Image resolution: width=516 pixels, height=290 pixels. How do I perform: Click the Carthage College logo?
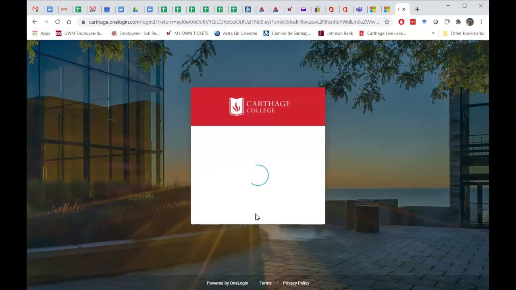260,107
